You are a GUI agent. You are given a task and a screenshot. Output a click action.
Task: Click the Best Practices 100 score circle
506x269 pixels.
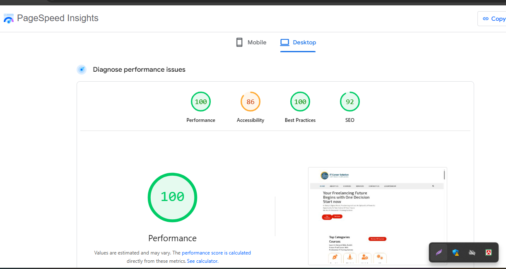[x=300, y=102]
